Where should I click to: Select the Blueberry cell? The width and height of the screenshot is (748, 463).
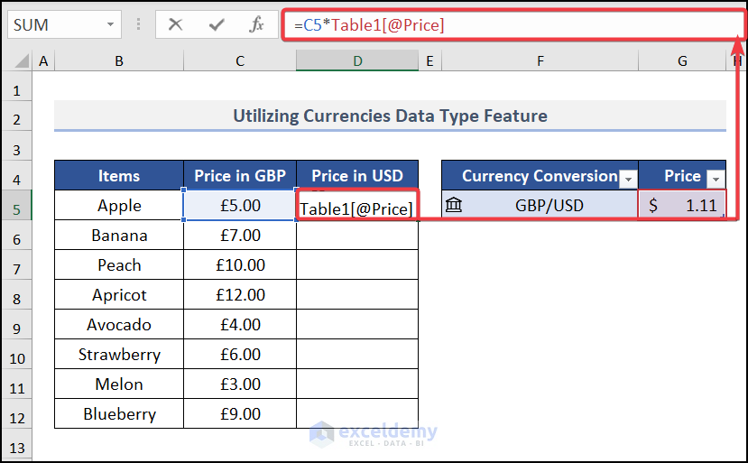tap(119, 414)
